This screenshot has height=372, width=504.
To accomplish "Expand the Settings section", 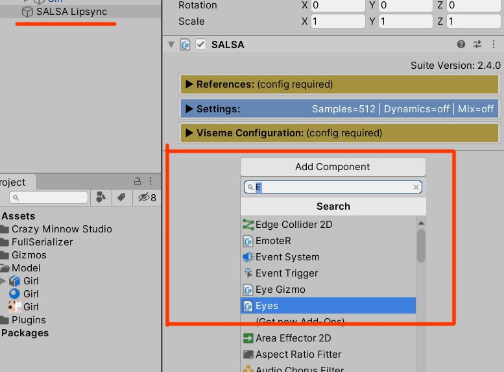I will click(x=189, y=109).
